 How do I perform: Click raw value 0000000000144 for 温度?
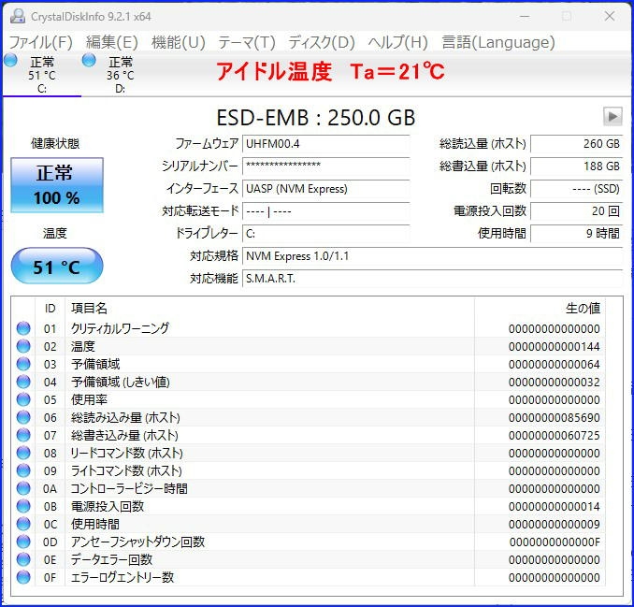pyautogui.click(x=555, y=347)
